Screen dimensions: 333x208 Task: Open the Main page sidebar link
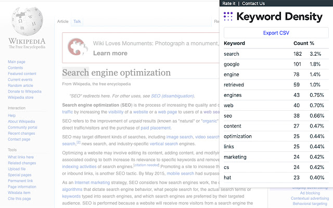point(17,62)
